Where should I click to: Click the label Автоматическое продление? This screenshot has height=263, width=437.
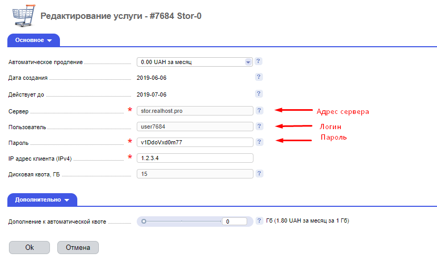click(45, 62)
